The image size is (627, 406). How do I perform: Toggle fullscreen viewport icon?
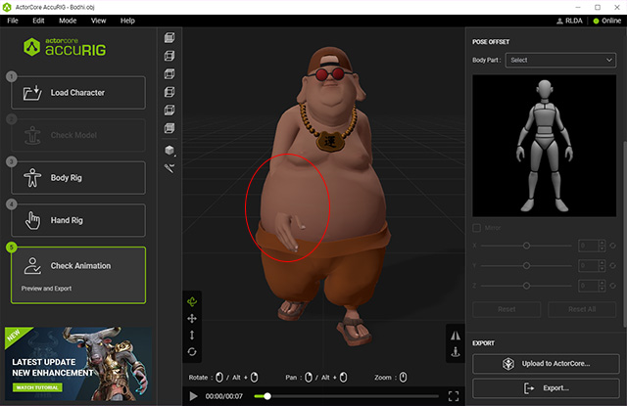pyautogui.click(x=454, y=396)
